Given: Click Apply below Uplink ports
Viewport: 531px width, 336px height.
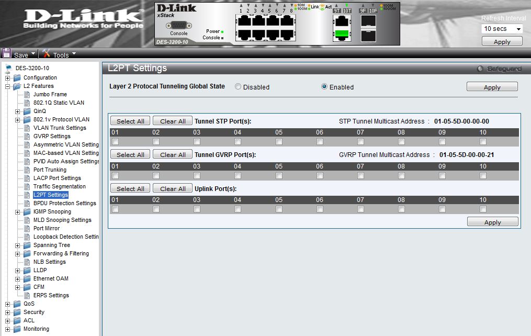Looking at the screenshot, I should pyautogui.click(x=493, y=222).
